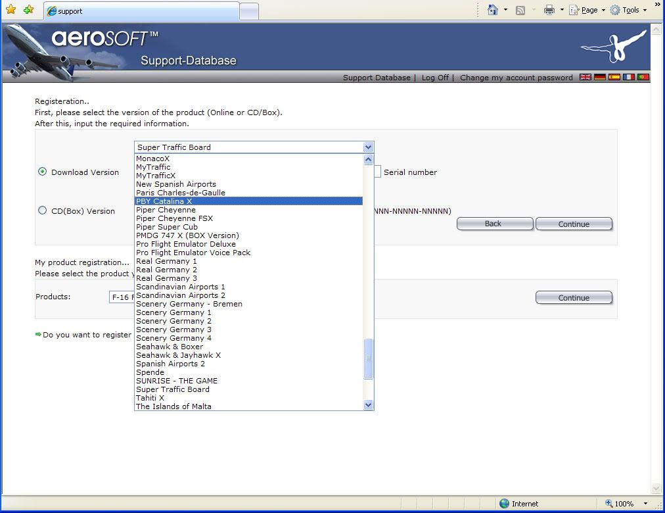
Task: Choose MonacoX from the product list
Action: [248, 159]
